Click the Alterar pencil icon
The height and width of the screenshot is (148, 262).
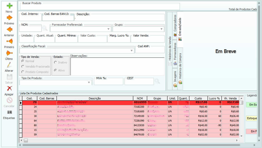pyautogui.click(x=9, y=65)
